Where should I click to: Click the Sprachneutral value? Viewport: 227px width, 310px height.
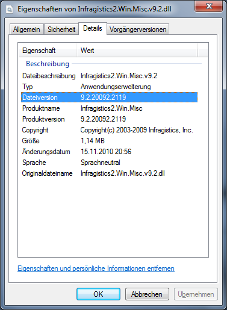pyautogui.click(x=101, y=163)
